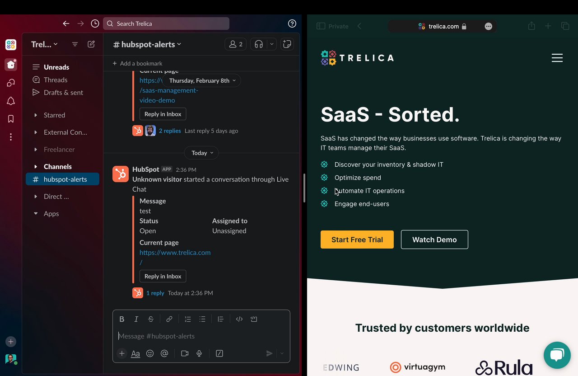Expand External Connections section

(36, 132)
